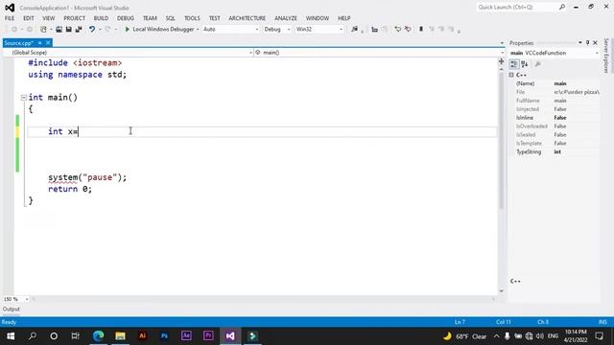Open the ARCHITECTURE menu
Image resolution: width=614 pixels, height=345 pixels.
[x=248, y=18]
